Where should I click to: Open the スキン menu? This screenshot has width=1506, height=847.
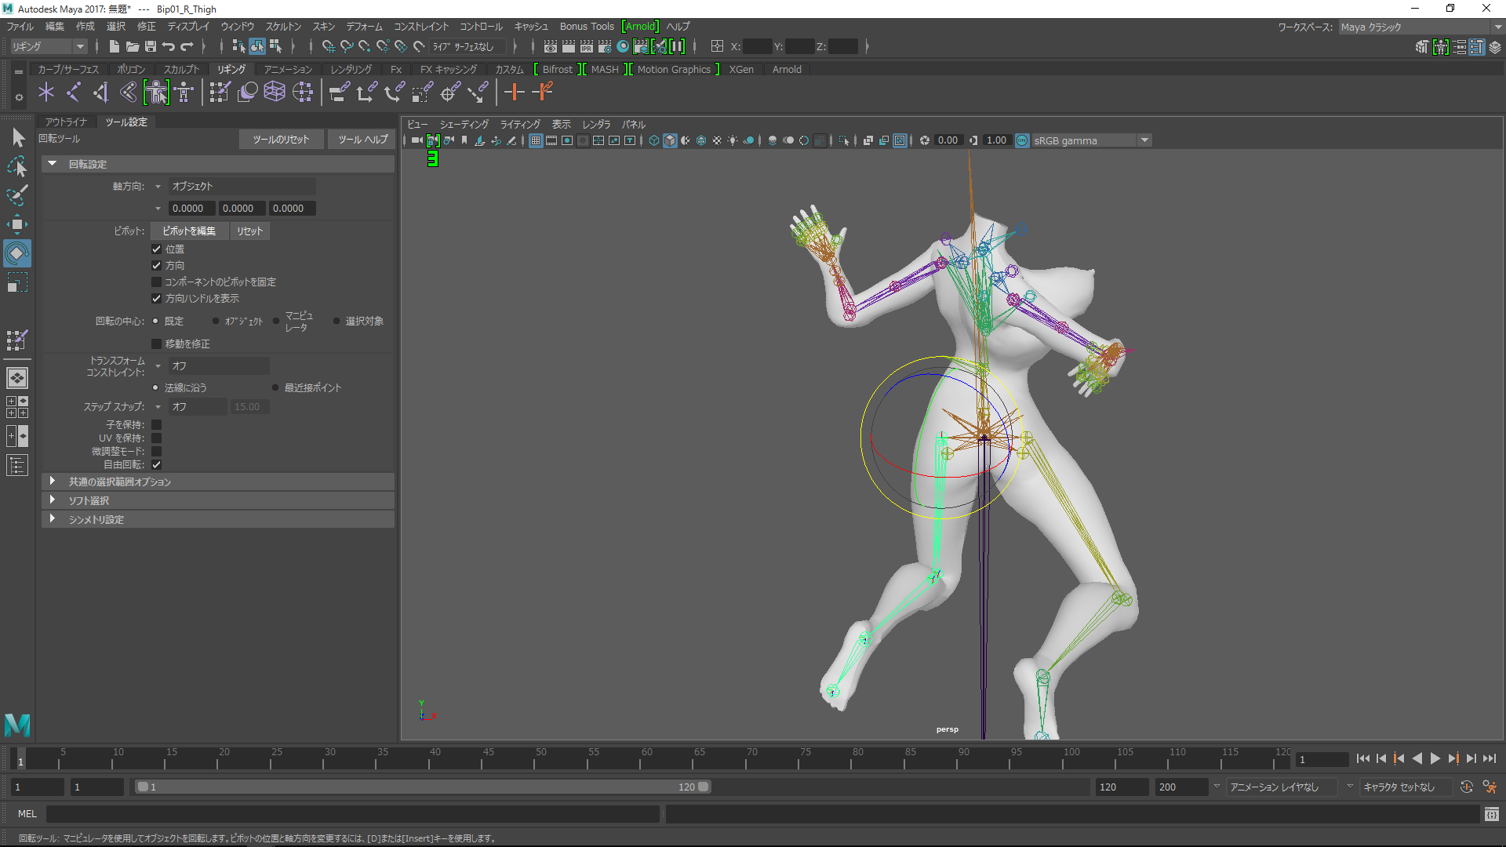click(323, 27)
